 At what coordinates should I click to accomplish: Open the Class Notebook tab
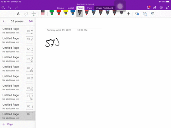[105, 8]
